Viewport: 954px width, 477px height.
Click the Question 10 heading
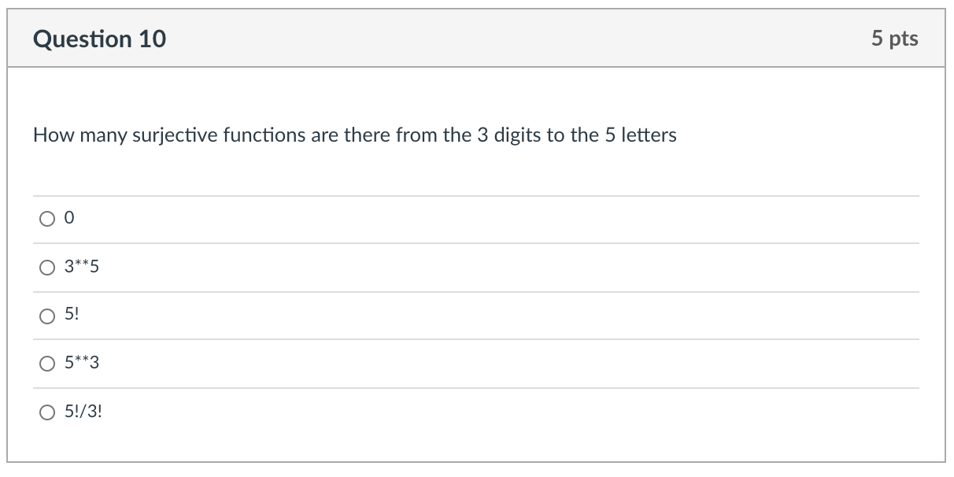99,39
